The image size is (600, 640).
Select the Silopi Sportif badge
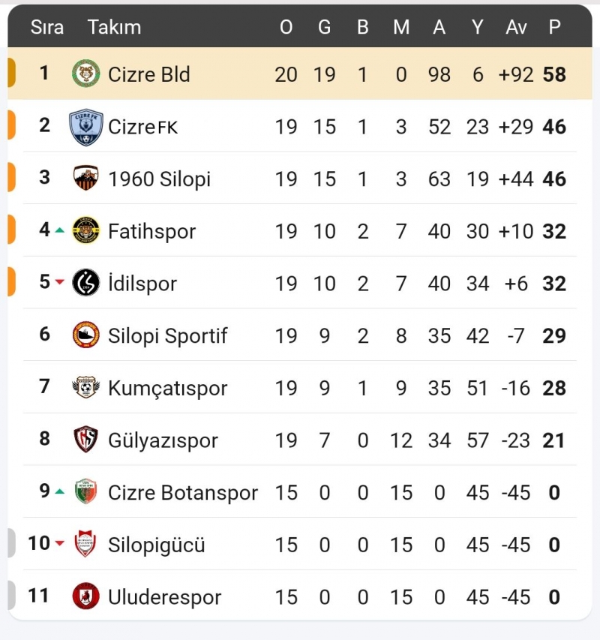click(86, 335)
